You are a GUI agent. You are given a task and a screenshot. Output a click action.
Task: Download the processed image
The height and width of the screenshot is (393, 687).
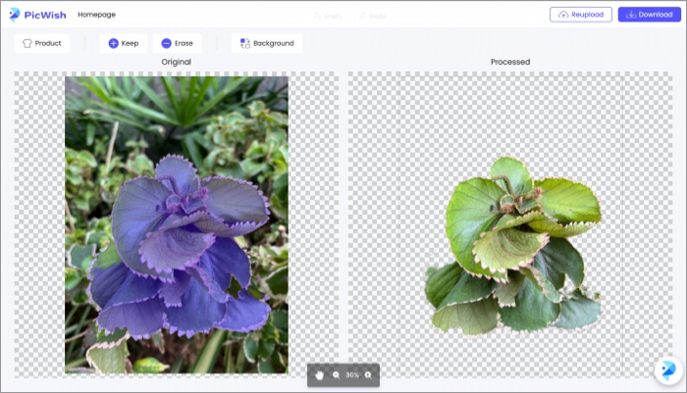(x=649, y=15)
